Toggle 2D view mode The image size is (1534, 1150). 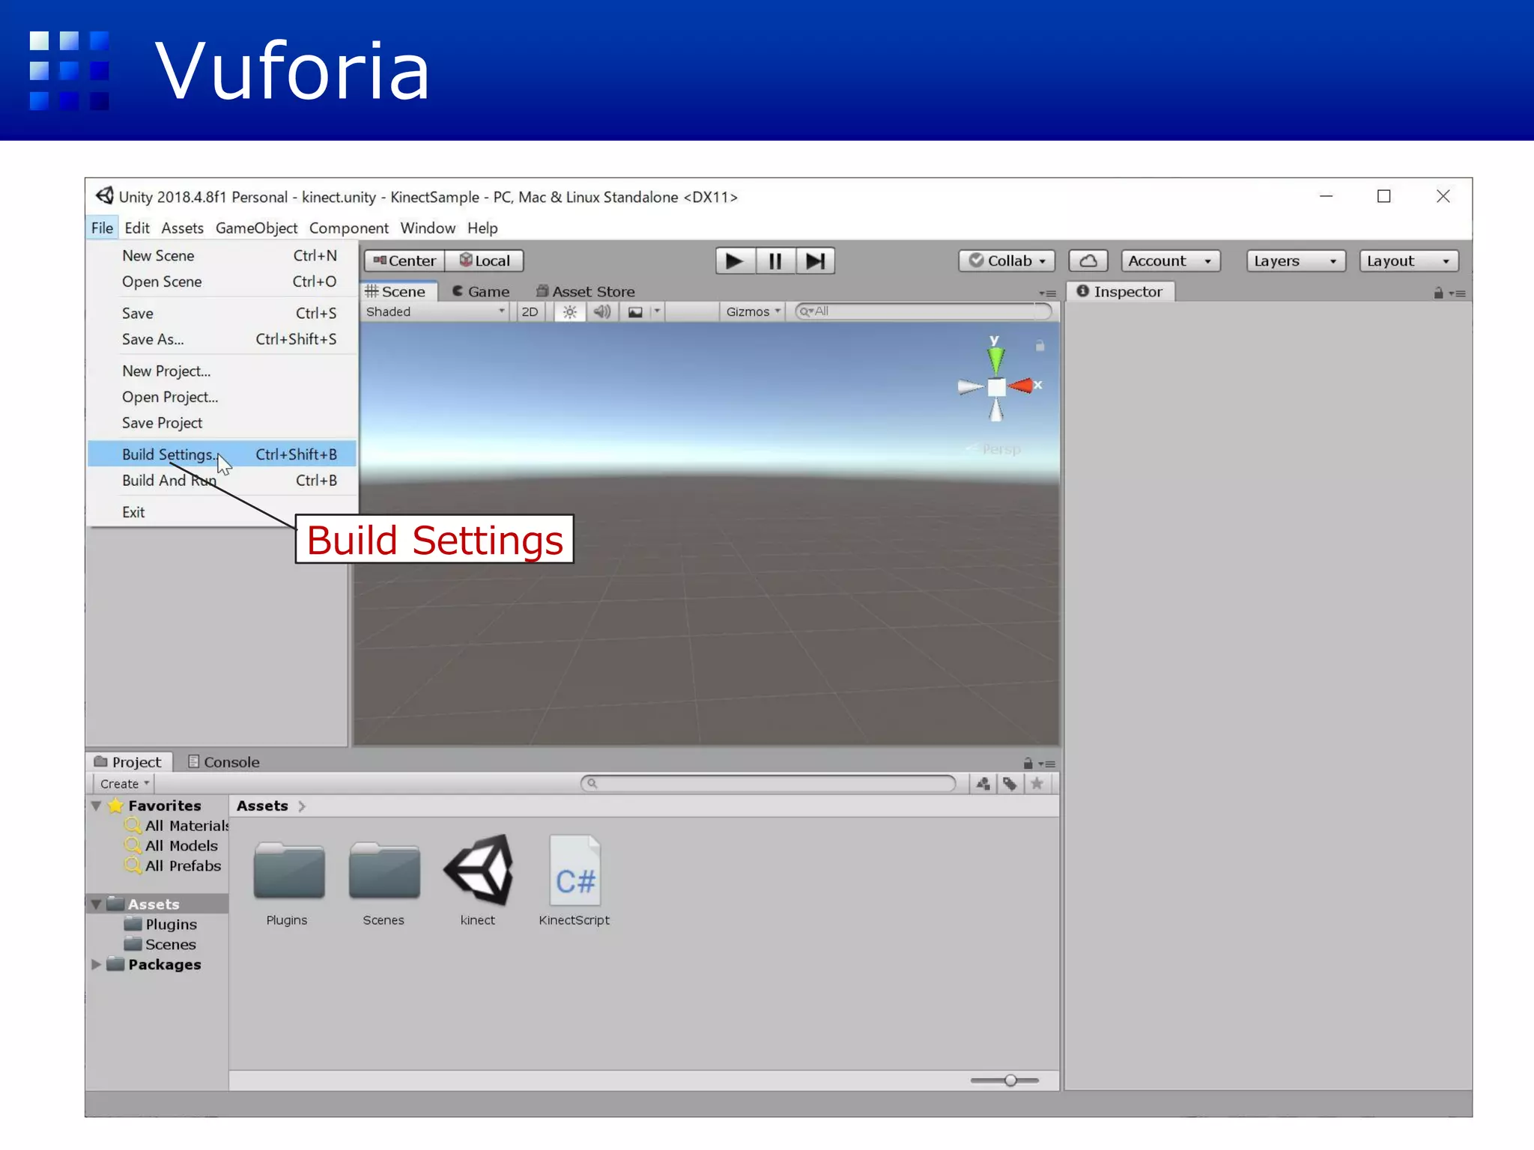click(x=530, y=311)
